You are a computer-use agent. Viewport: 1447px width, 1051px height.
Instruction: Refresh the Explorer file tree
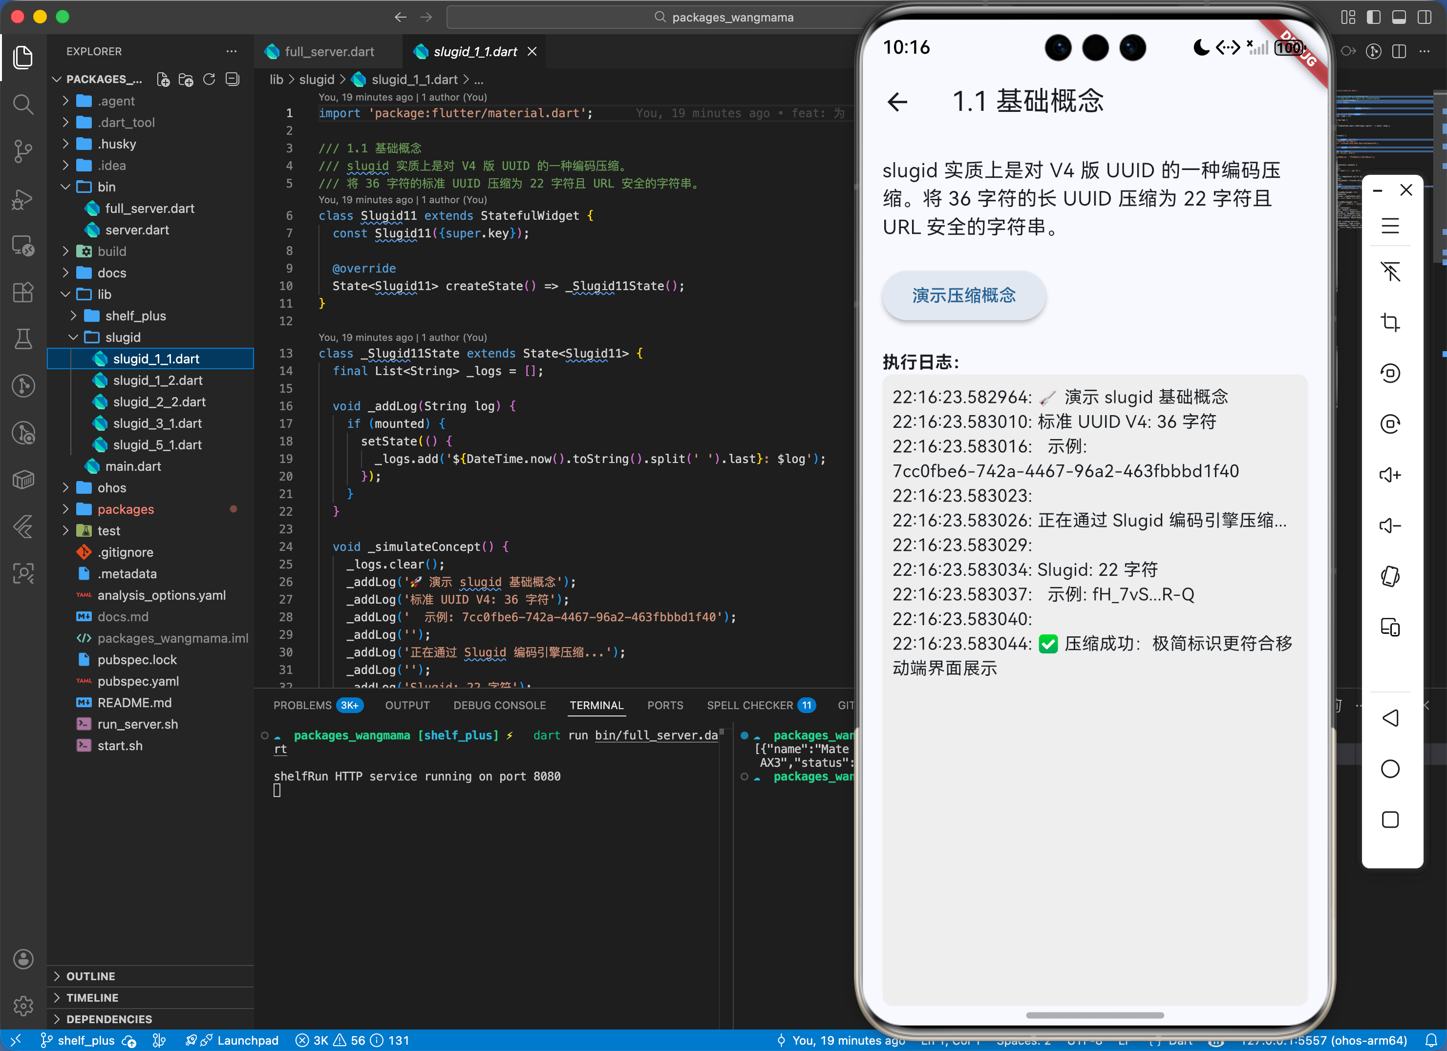point(209,79)
